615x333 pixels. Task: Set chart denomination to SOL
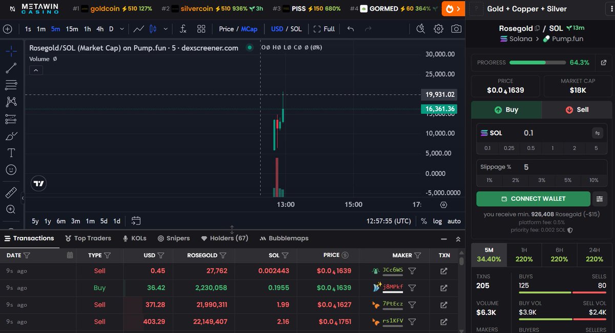[296, 29]
